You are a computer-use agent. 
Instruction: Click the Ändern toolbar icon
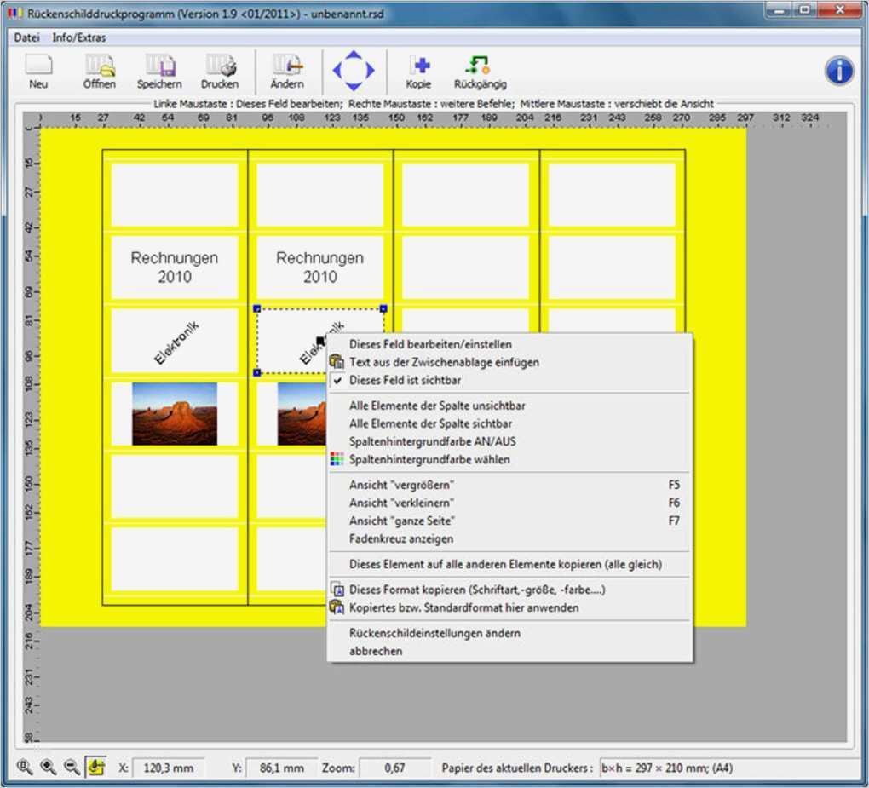[286, 68]
